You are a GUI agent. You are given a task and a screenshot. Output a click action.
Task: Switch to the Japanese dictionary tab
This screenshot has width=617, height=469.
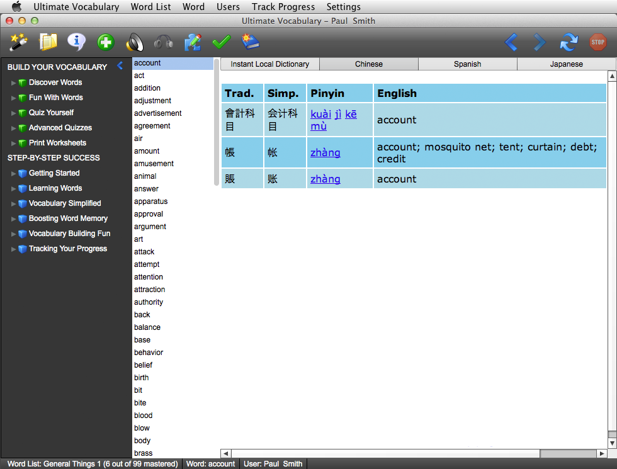point(566,64)
